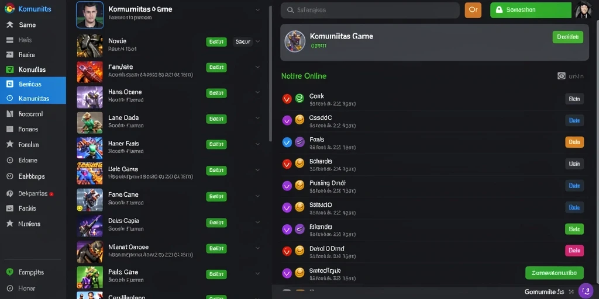Click the purple round icon at bottom right

(x=586, y=291)
